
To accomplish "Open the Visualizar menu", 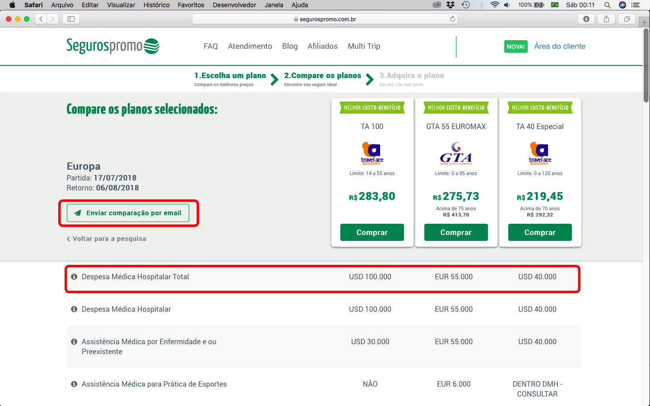I will point(121,5).
